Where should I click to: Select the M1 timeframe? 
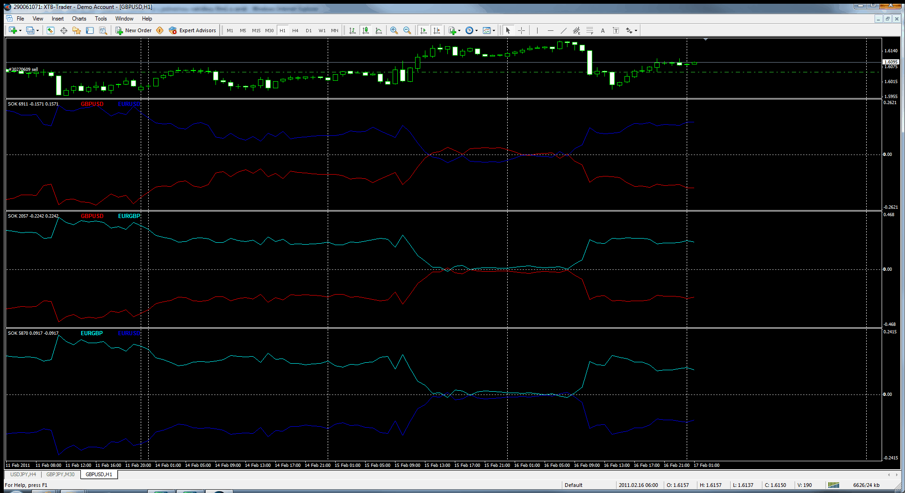point(230,30)
